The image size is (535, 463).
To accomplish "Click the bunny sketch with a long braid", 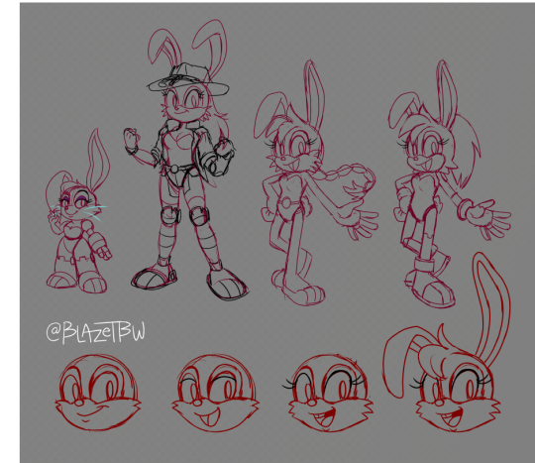I will [x=316, y=182].
